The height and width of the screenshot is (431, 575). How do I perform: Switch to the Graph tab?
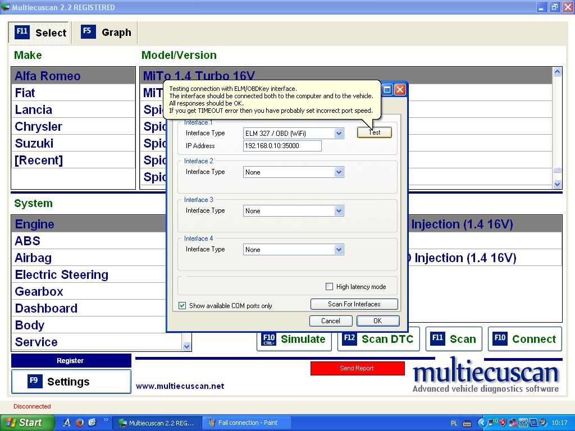point(106,33)
